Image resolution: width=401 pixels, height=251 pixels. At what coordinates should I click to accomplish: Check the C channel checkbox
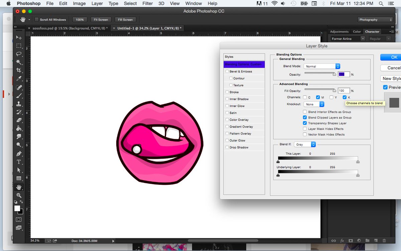click(305, 97)
